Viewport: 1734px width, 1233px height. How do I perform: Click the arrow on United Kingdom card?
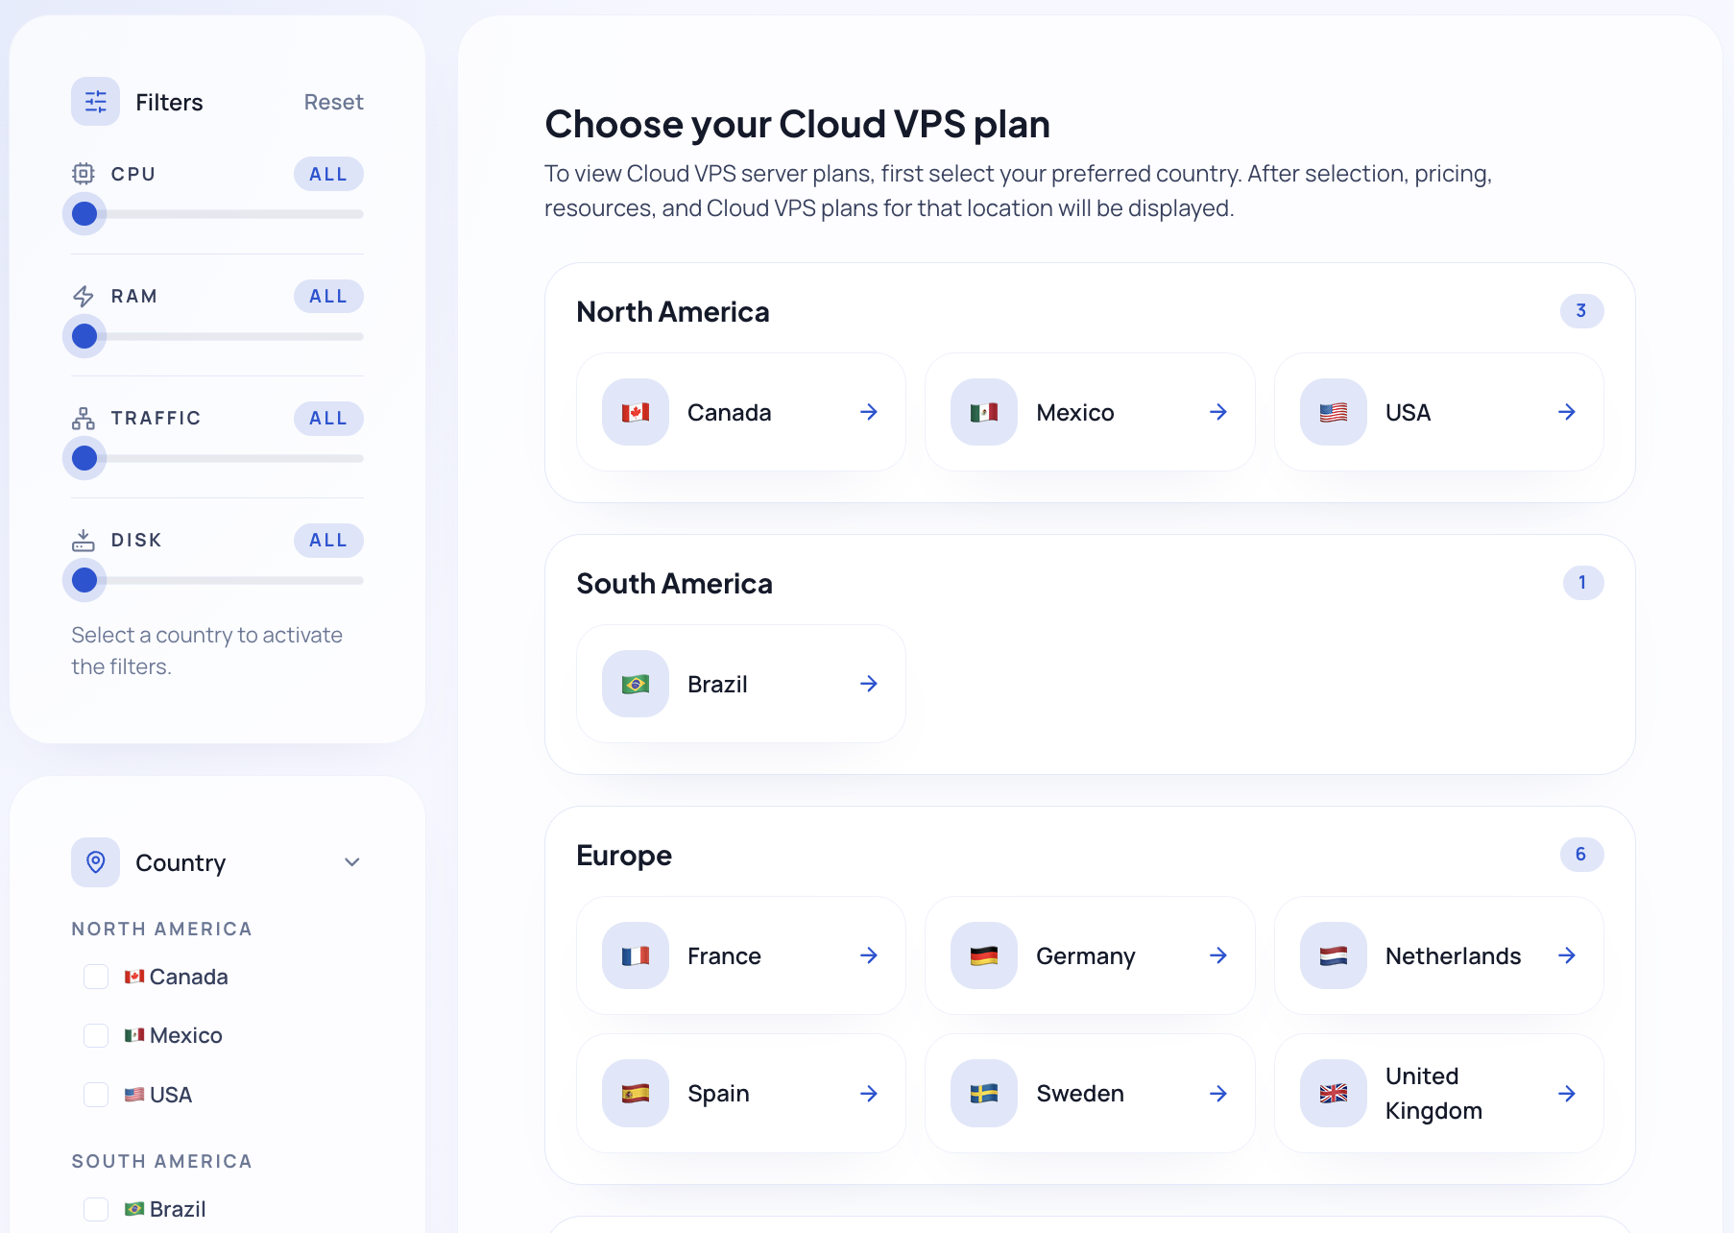1567,1094
